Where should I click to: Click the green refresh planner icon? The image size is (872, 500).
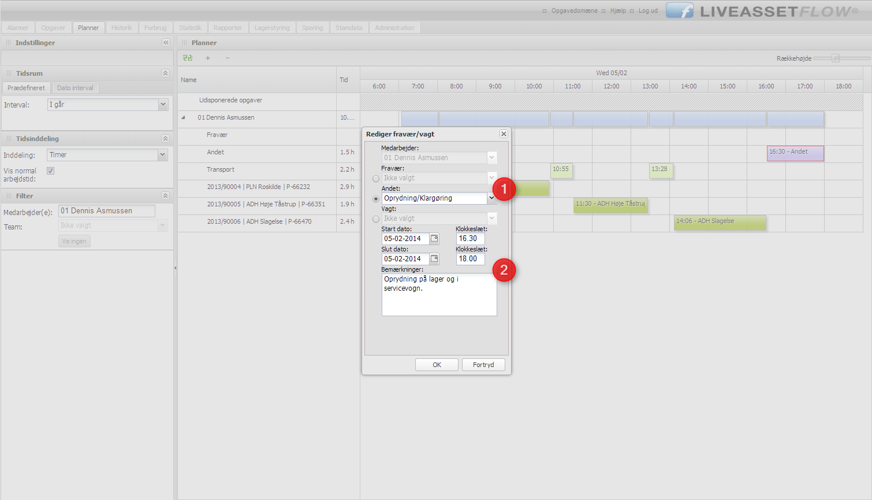point(188,58)
